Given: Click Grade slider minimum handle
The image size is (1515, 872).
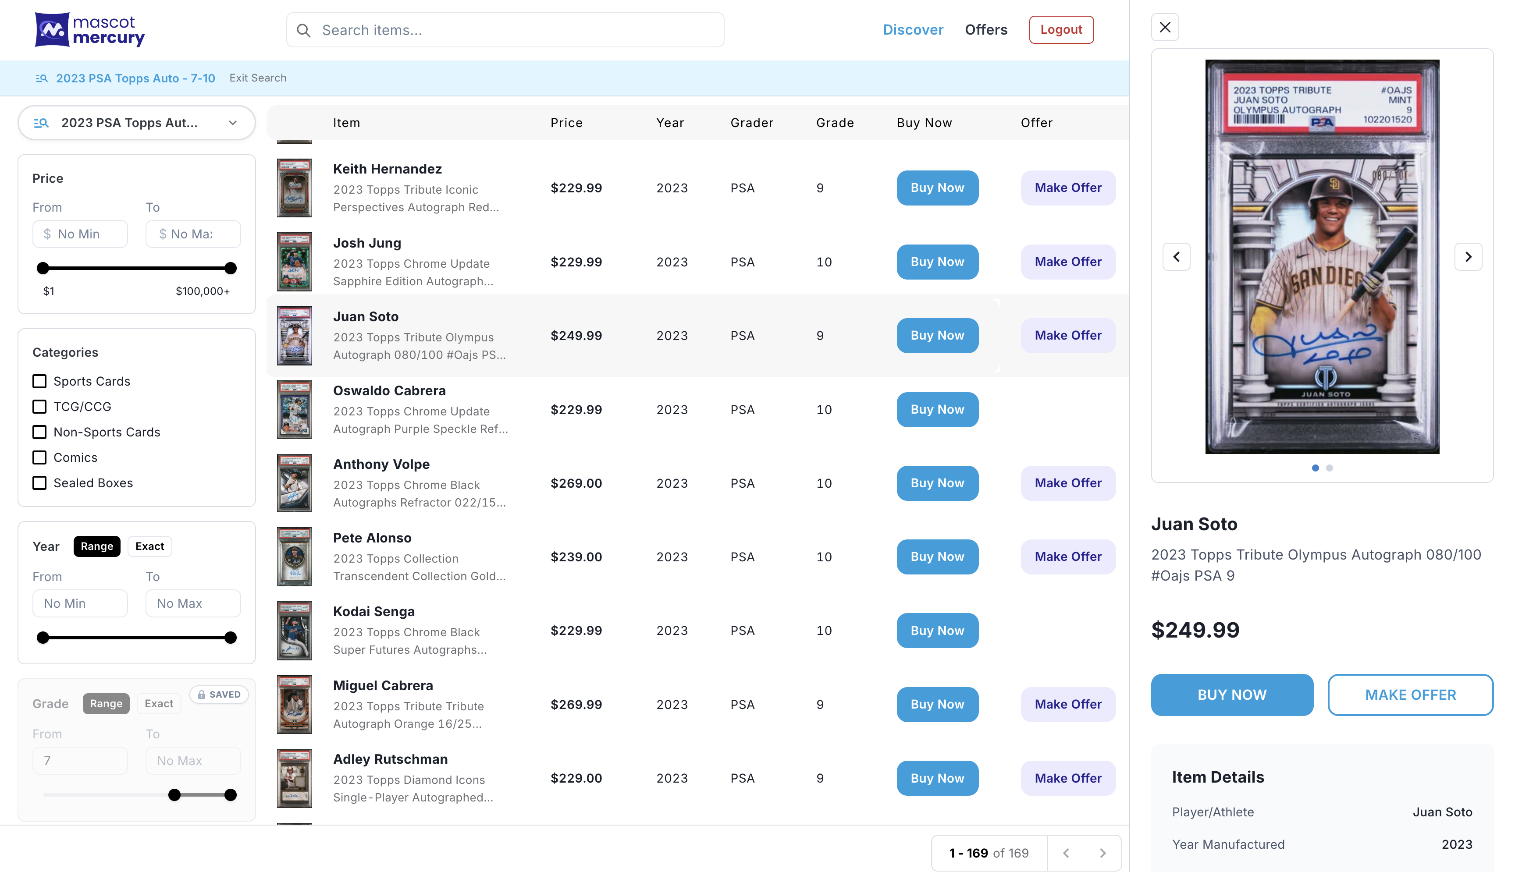Looking at the screenshot, I should click(174, 795).
